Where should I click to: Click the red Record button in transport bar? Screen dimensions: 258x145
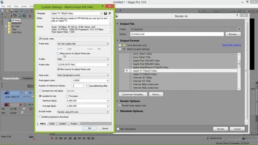(x=52, y=138)
